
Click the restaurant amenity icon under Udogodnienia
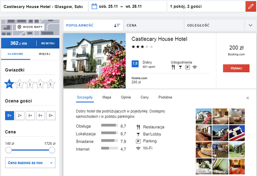click(x=173, y=67)
